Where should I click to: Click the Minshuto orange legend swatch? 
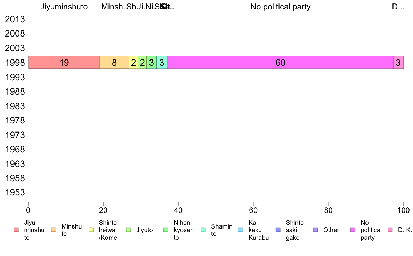(x=54, y=230)
